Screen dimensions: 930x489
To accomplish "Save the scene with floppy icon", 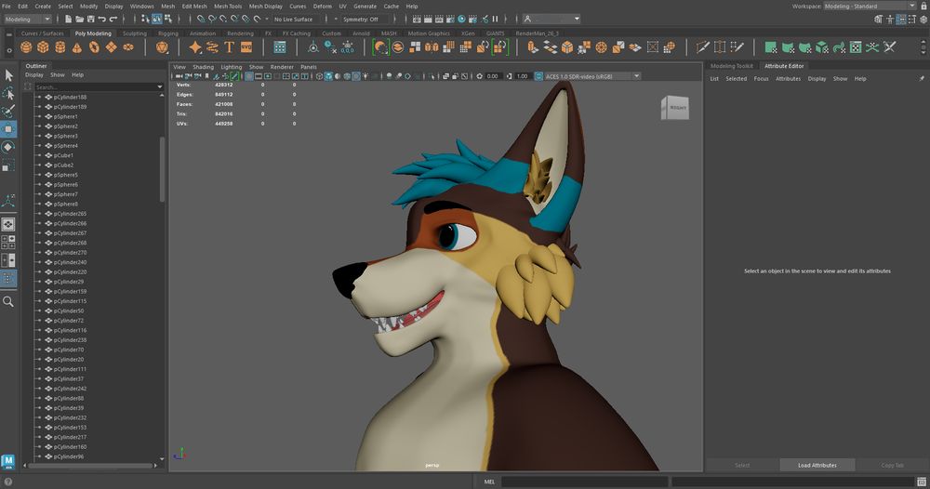I will (90, 19).
